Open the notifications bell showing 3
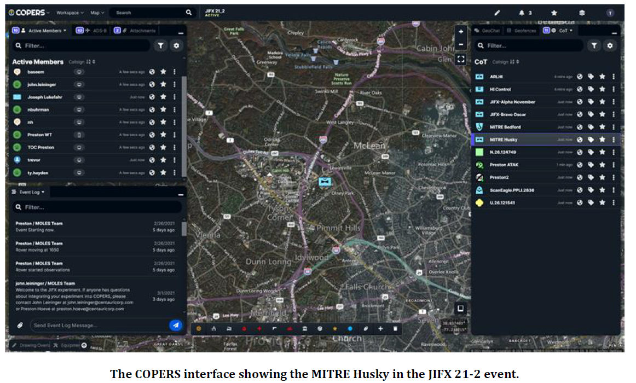636x383 pixels. 525,13
